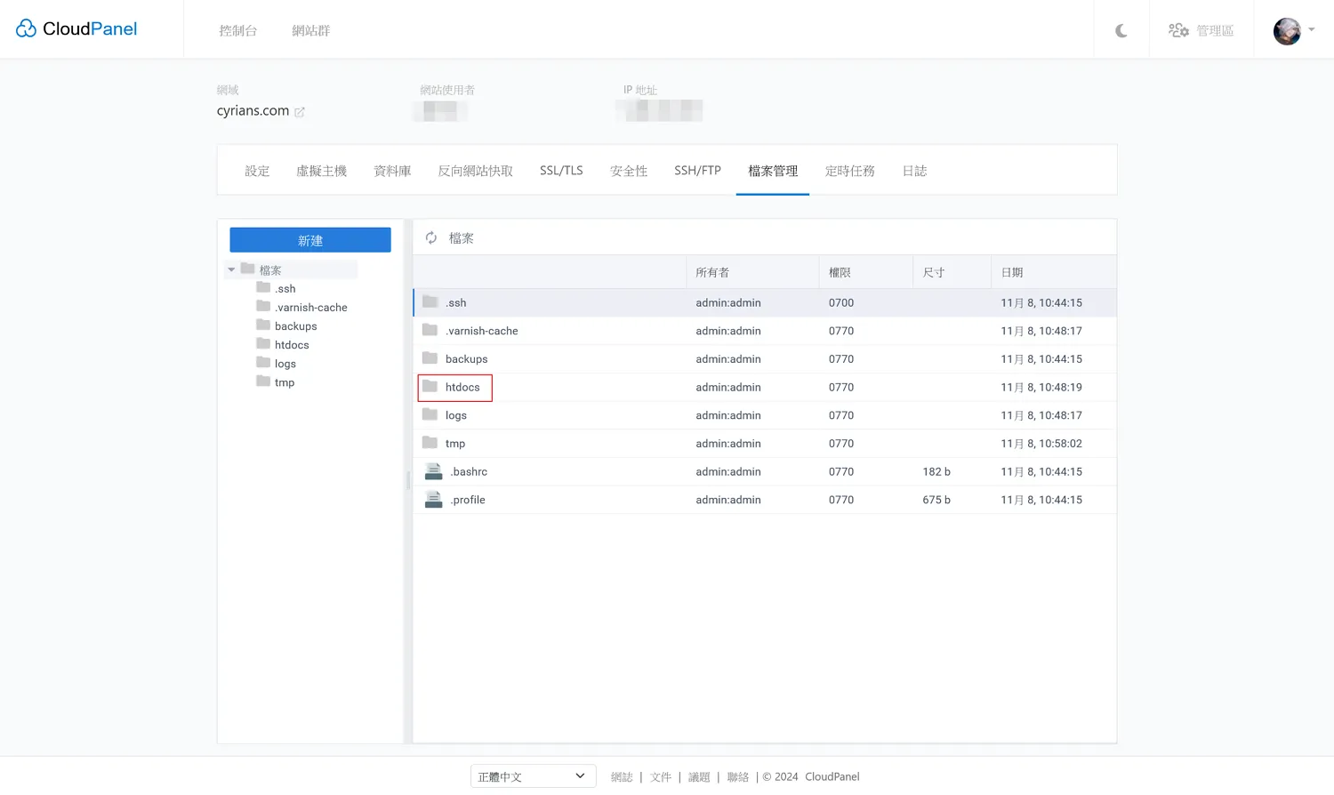The width and height of the screenshot is (1334, 795).
Task: Open 網站群 in the top navigation
Action: (x=311, y=31)
